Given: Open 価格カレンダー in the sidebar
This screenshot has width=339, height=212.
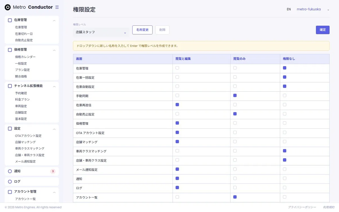Looking at the screenshot, I should click(25, 57).
